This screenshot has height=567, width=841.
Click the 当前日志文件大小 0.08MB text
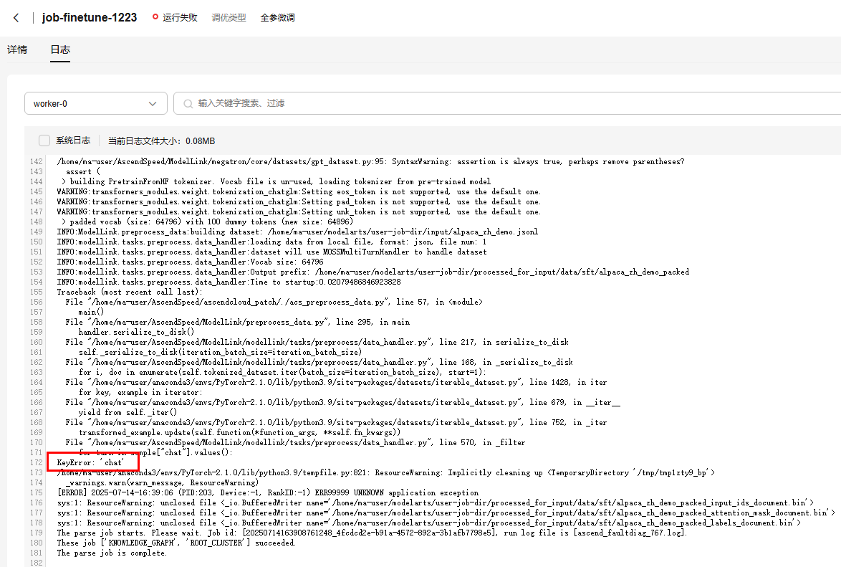pyautogui.click(x=161, y=141)
